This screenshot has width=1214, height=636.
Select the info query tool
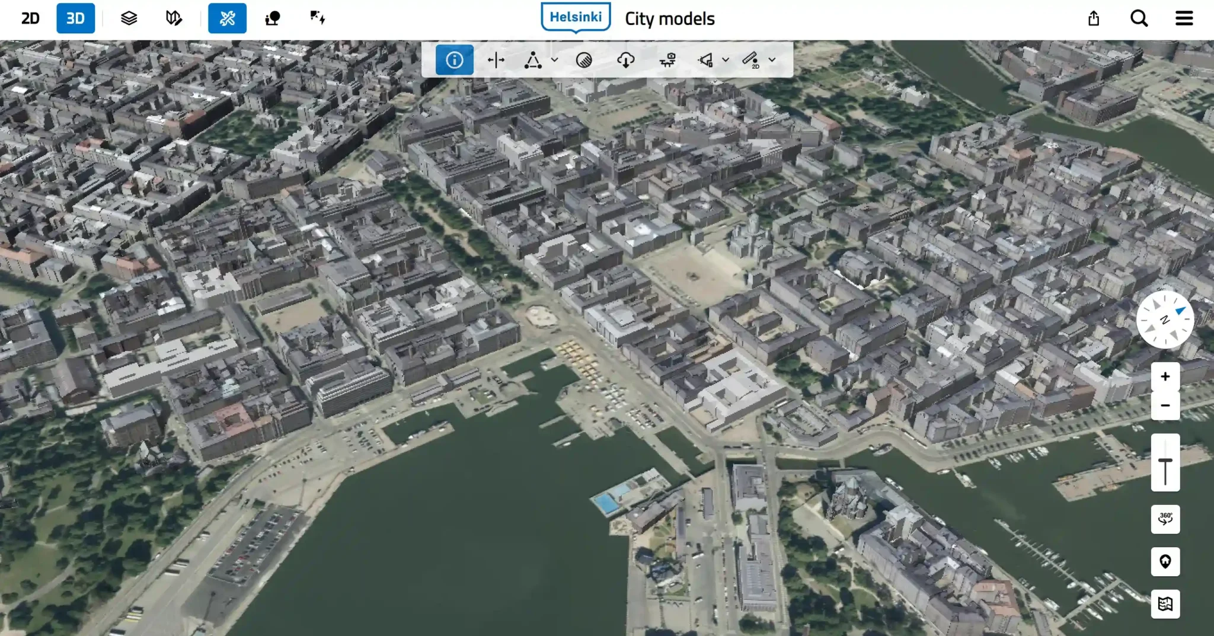[454, 60]
